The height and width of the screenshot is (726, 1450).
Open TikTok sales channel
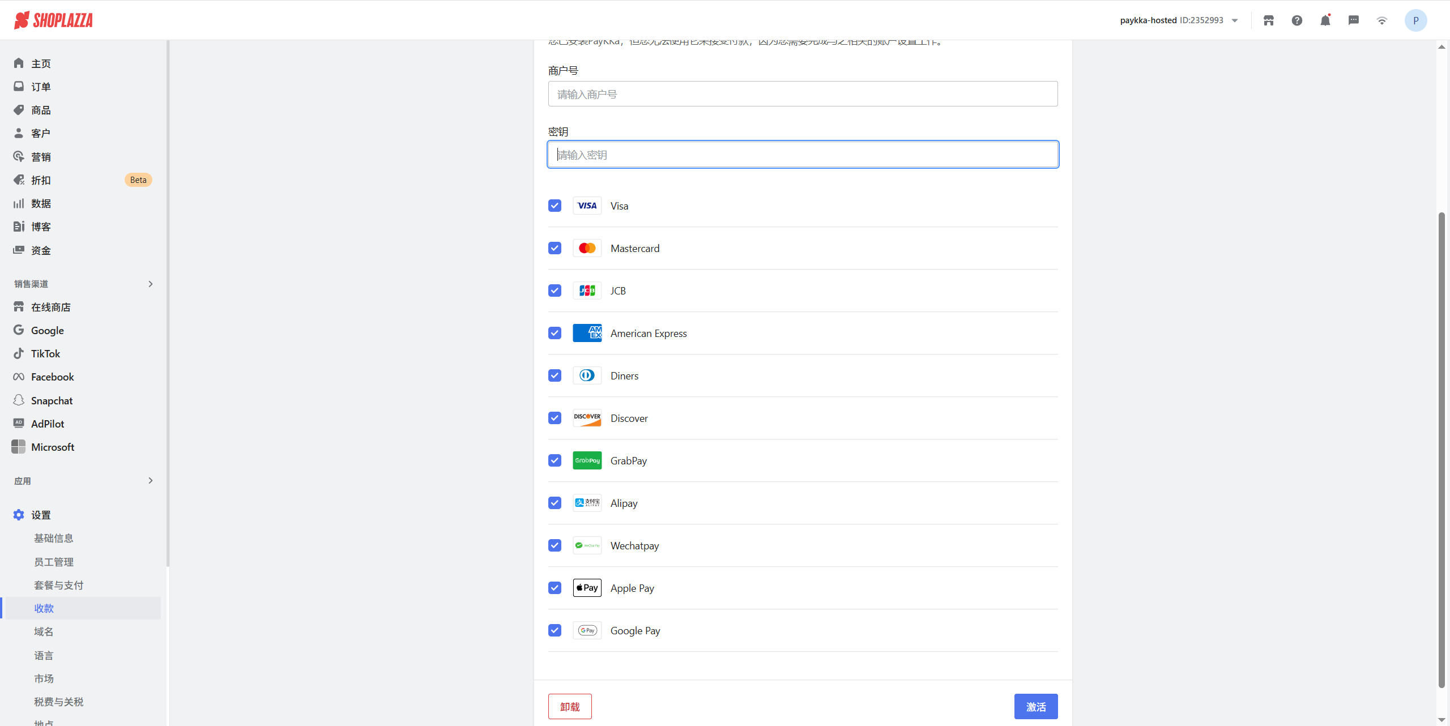[45, 353]
